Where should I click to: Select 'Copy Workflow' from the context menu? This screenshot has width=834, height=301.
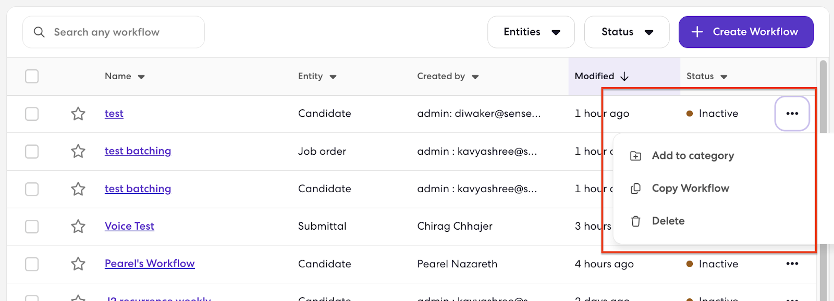[690, 188]
